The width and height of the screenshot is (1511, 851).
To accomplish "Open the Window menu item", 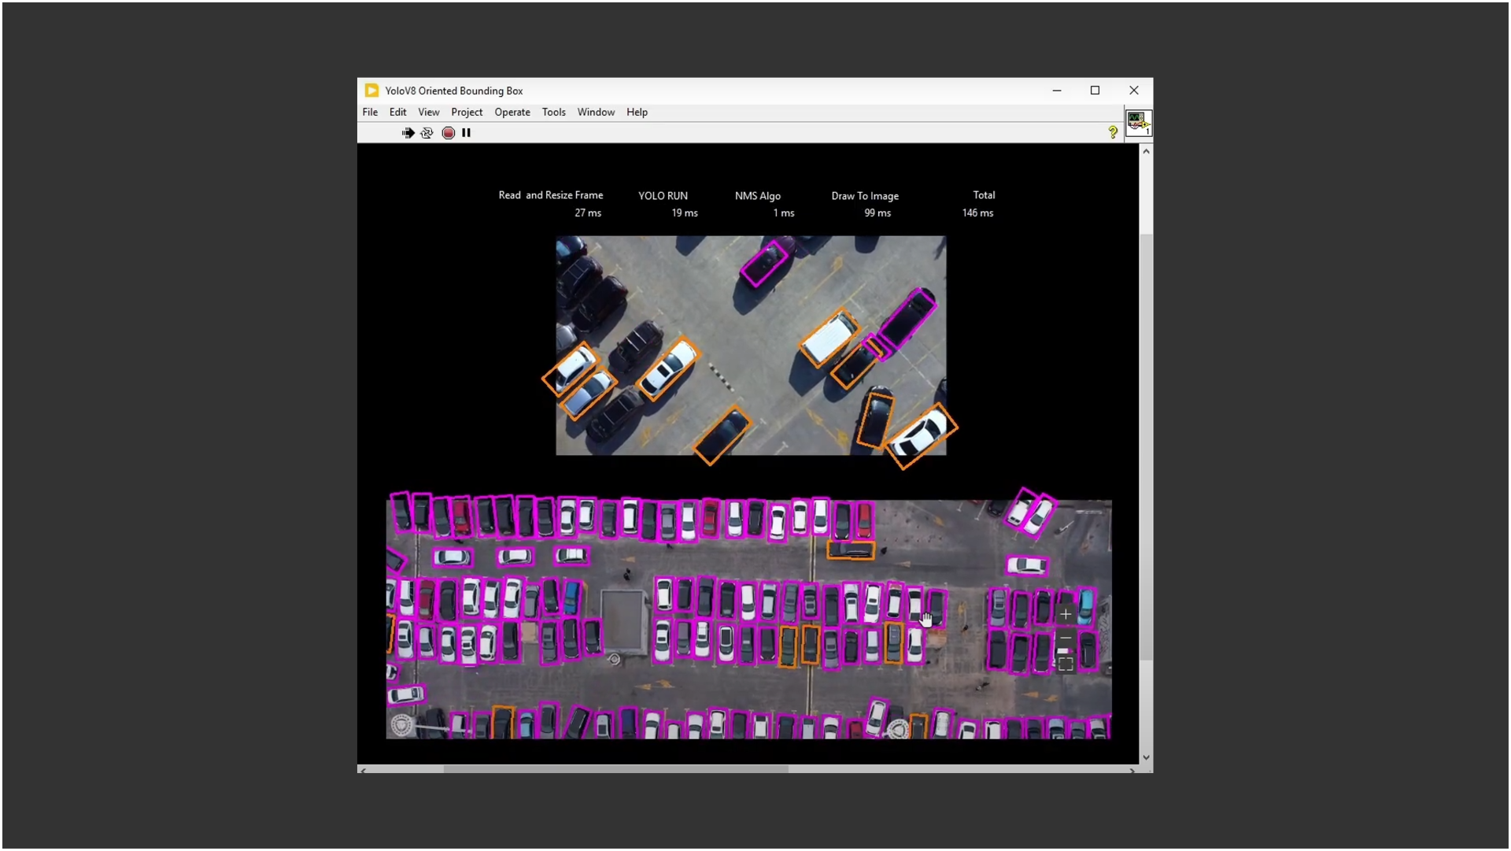I will click(x=596, y=111).
